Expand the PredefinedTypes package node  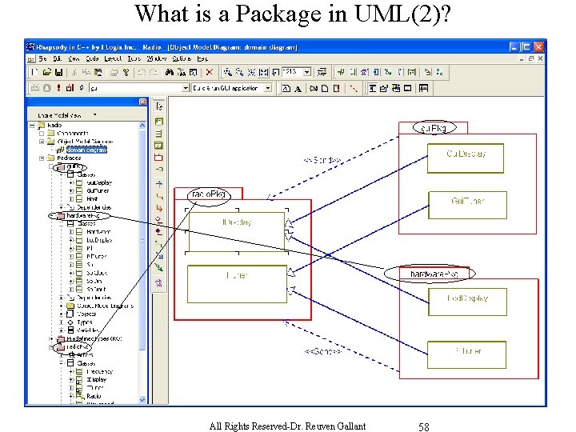pos(51,338)
